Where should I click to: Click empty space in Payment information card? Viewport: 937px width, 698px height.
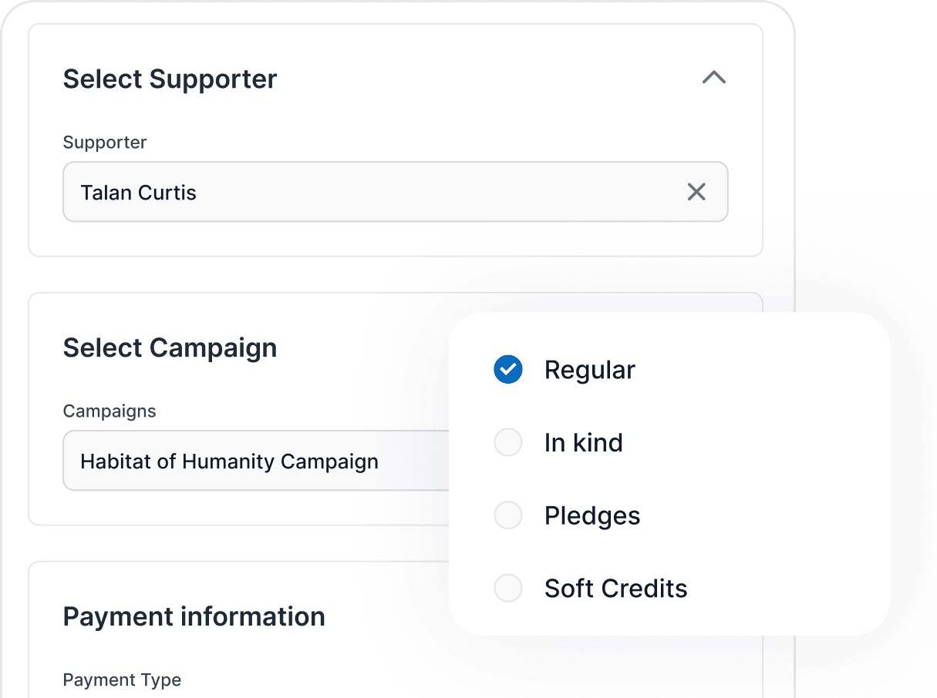(x=386, y=655)
